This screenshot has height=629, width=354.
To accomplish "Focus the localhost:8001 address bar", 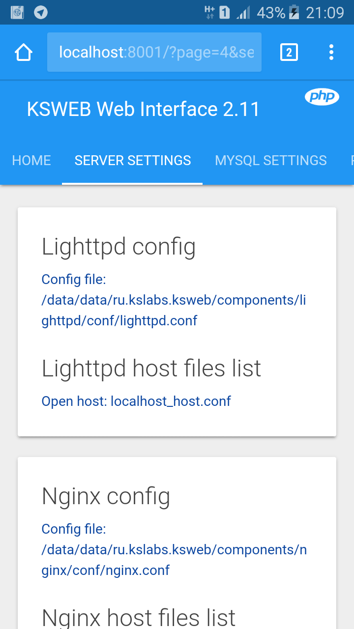I will pos(154,52).
